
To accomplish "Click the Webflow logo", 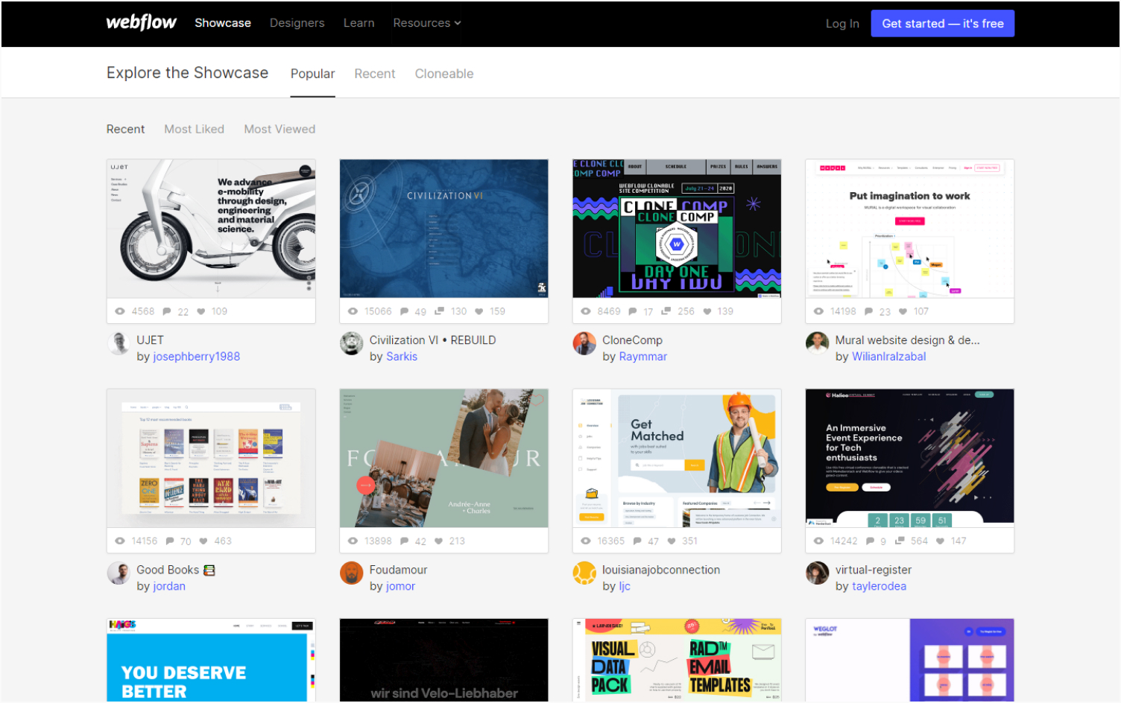I will tap(141, 22).
